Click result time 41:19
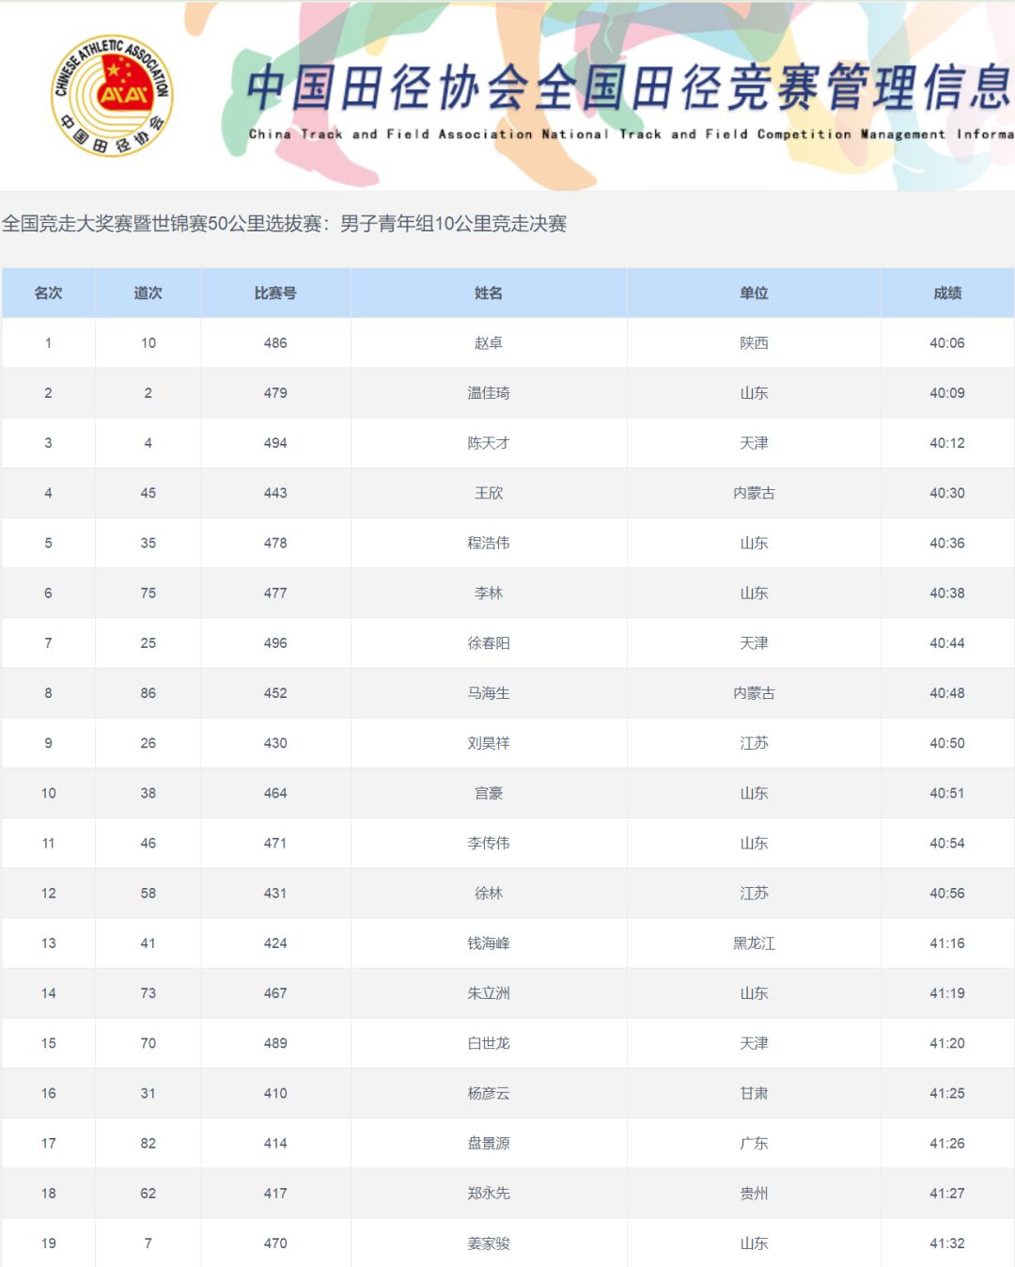Screen dimensions: 1015x1267 click(x=947, y=993)
